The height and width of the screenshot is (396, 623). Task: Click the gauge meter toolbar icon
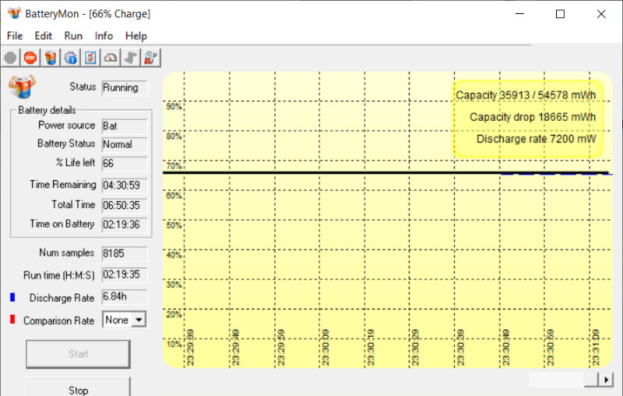coord(111,57)
